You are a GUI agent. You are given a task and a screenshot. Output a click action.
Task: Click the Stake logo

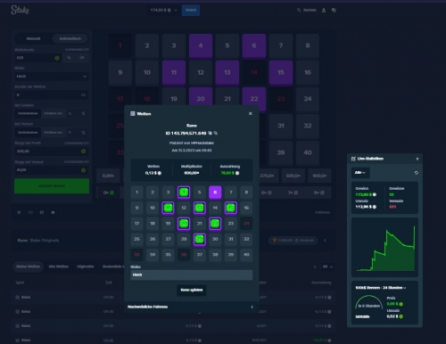[x=20, y=10]
